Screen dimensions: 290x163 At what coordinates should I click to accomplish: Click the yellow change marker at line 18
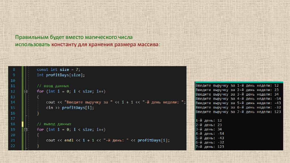click(x=22, y=124)
